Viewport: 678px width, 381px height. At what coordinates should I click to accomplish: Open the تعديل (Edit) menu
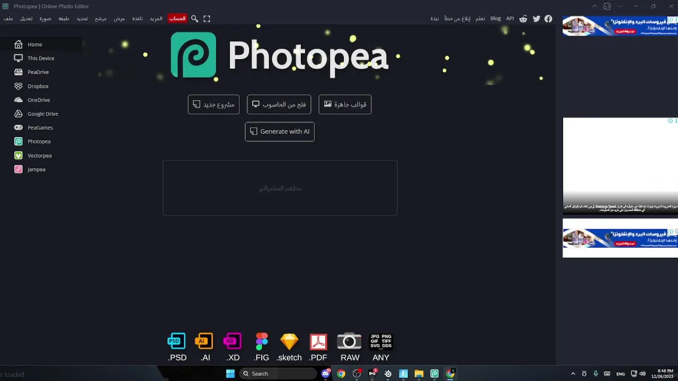pos(26,19)
